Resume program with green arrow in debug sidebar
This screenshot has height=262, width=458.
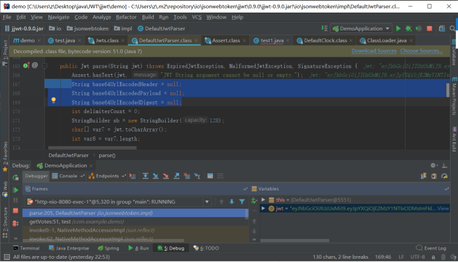pyautogui.click(x=15, y=190)
